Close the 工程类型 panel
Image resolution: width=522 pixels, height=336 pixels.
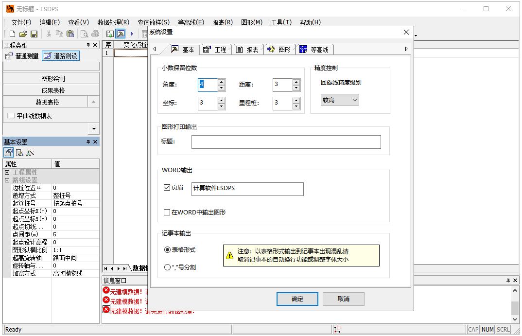pos(95,45)
